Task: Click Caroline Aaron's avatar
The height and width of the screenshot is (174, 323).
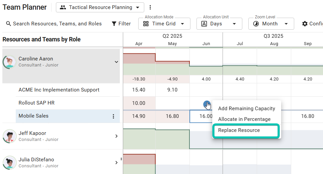Action: pyautogui.click(x=9, y=62)
